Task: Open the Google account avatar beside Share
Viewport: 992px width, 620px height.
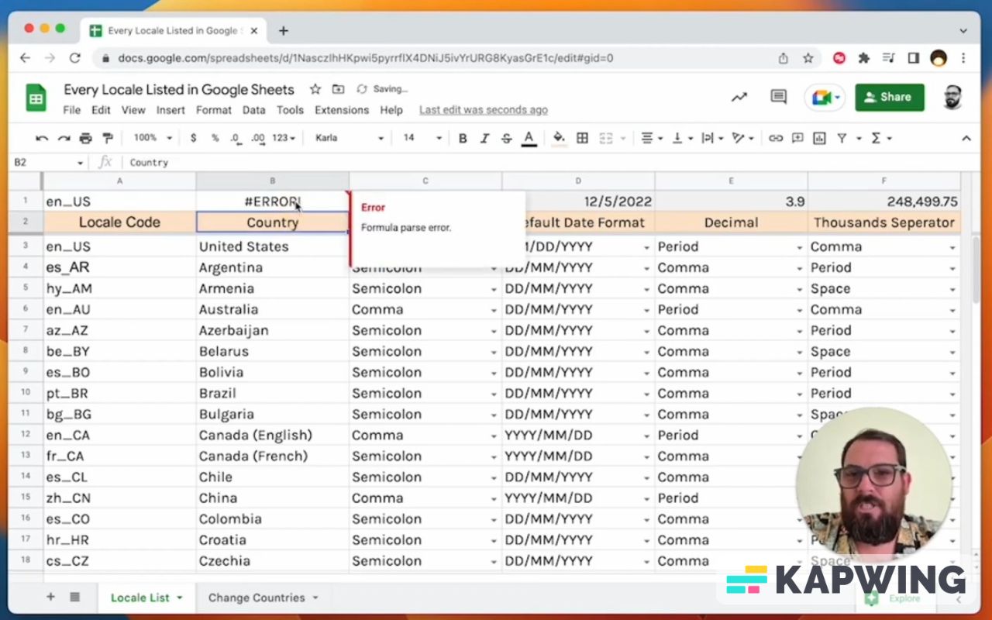Action: point(952,97)
